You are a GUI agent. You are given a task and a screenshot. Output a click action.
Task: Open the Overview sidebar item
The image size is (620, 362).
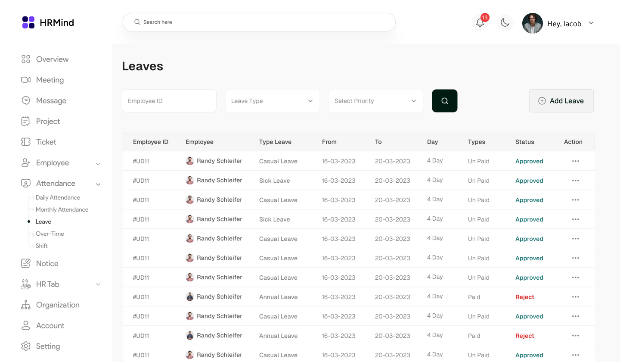(x=52, y=59)
